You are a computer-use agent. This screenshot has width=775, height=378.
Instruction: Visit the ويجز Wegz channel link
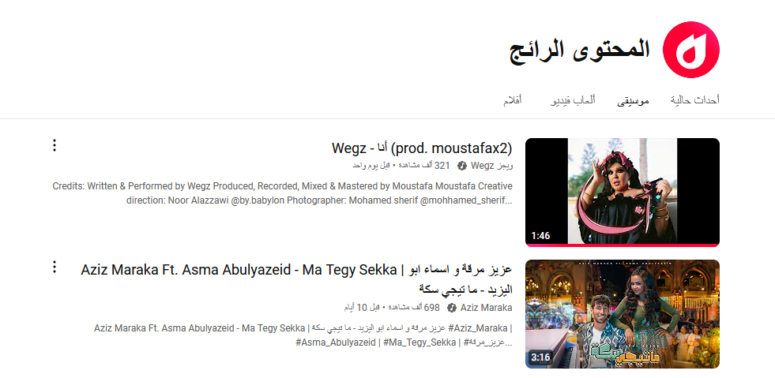pyautogui.click(x=491, y=166)
